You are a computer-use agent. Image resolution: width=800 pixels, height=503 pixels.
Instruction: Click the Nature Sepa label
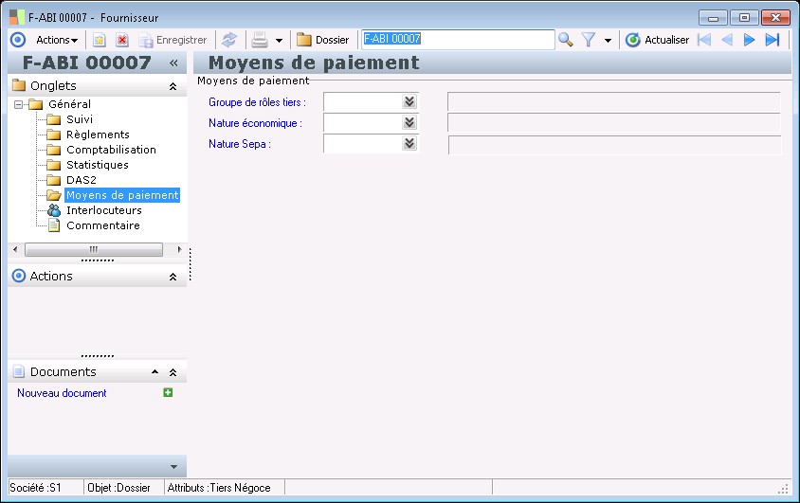[239, 144]
